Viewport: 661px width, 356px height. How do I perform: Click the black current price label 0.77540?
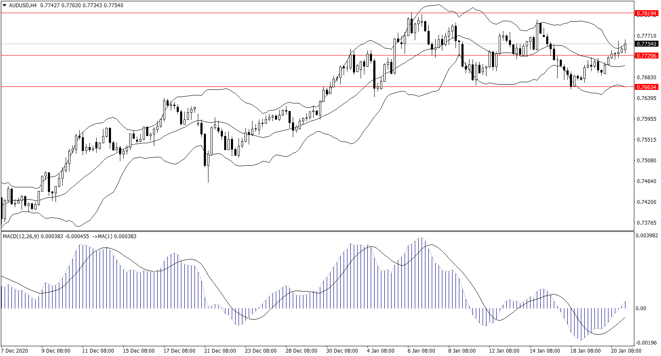(x=646, y=44)
